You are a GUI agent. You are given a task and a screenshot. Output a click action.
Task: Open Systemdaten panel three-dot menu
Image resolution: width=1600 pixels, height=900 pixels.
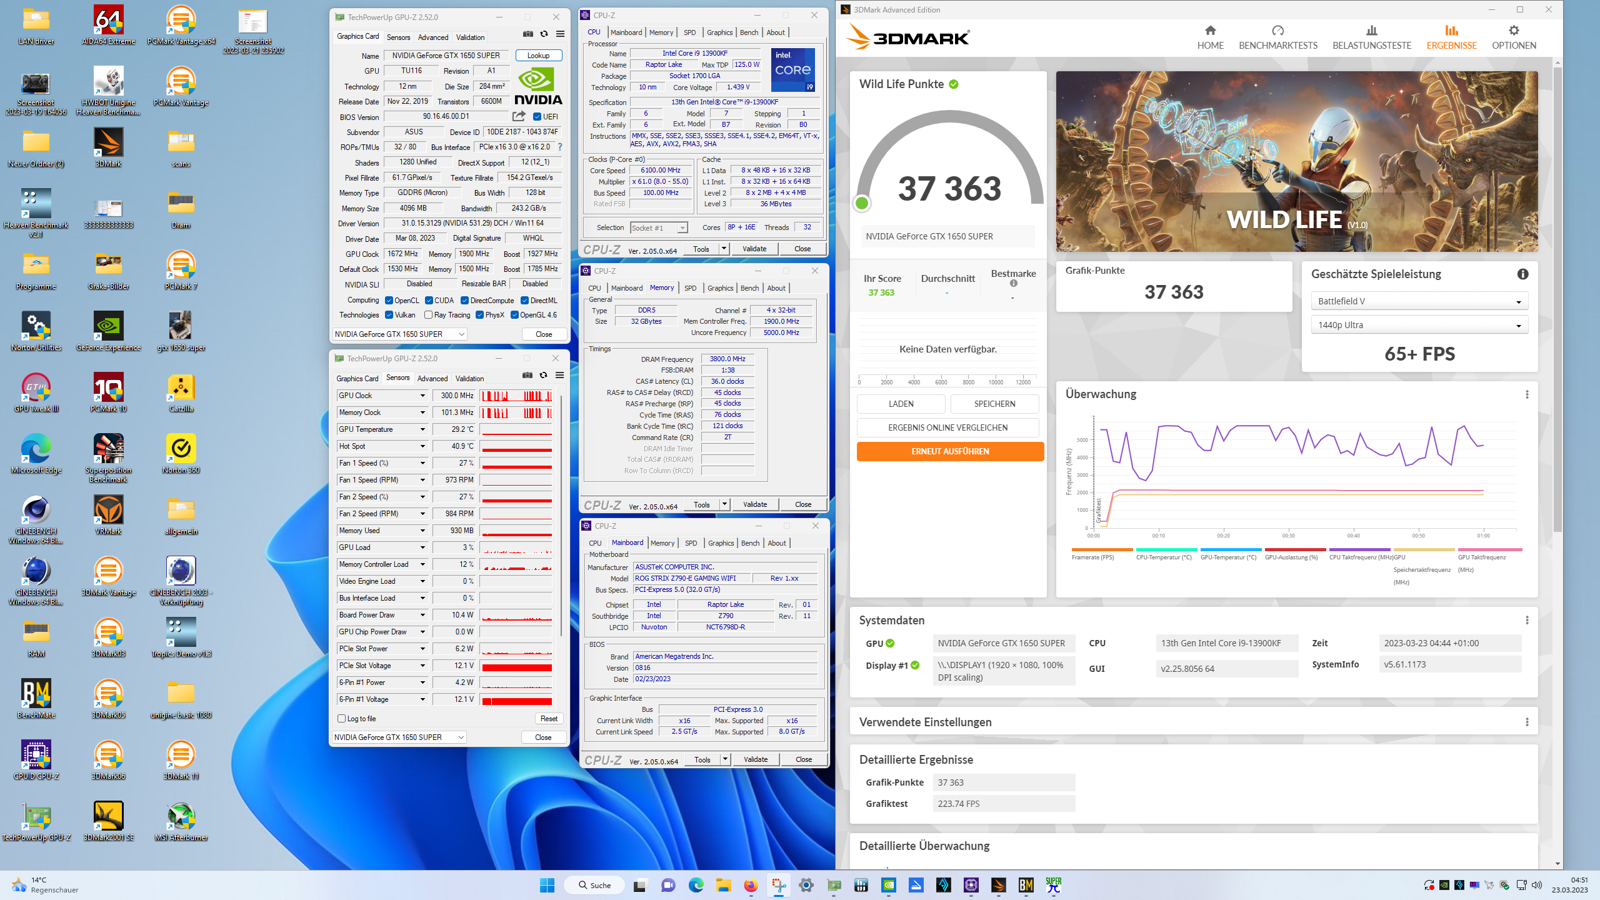coord(1527,620)
